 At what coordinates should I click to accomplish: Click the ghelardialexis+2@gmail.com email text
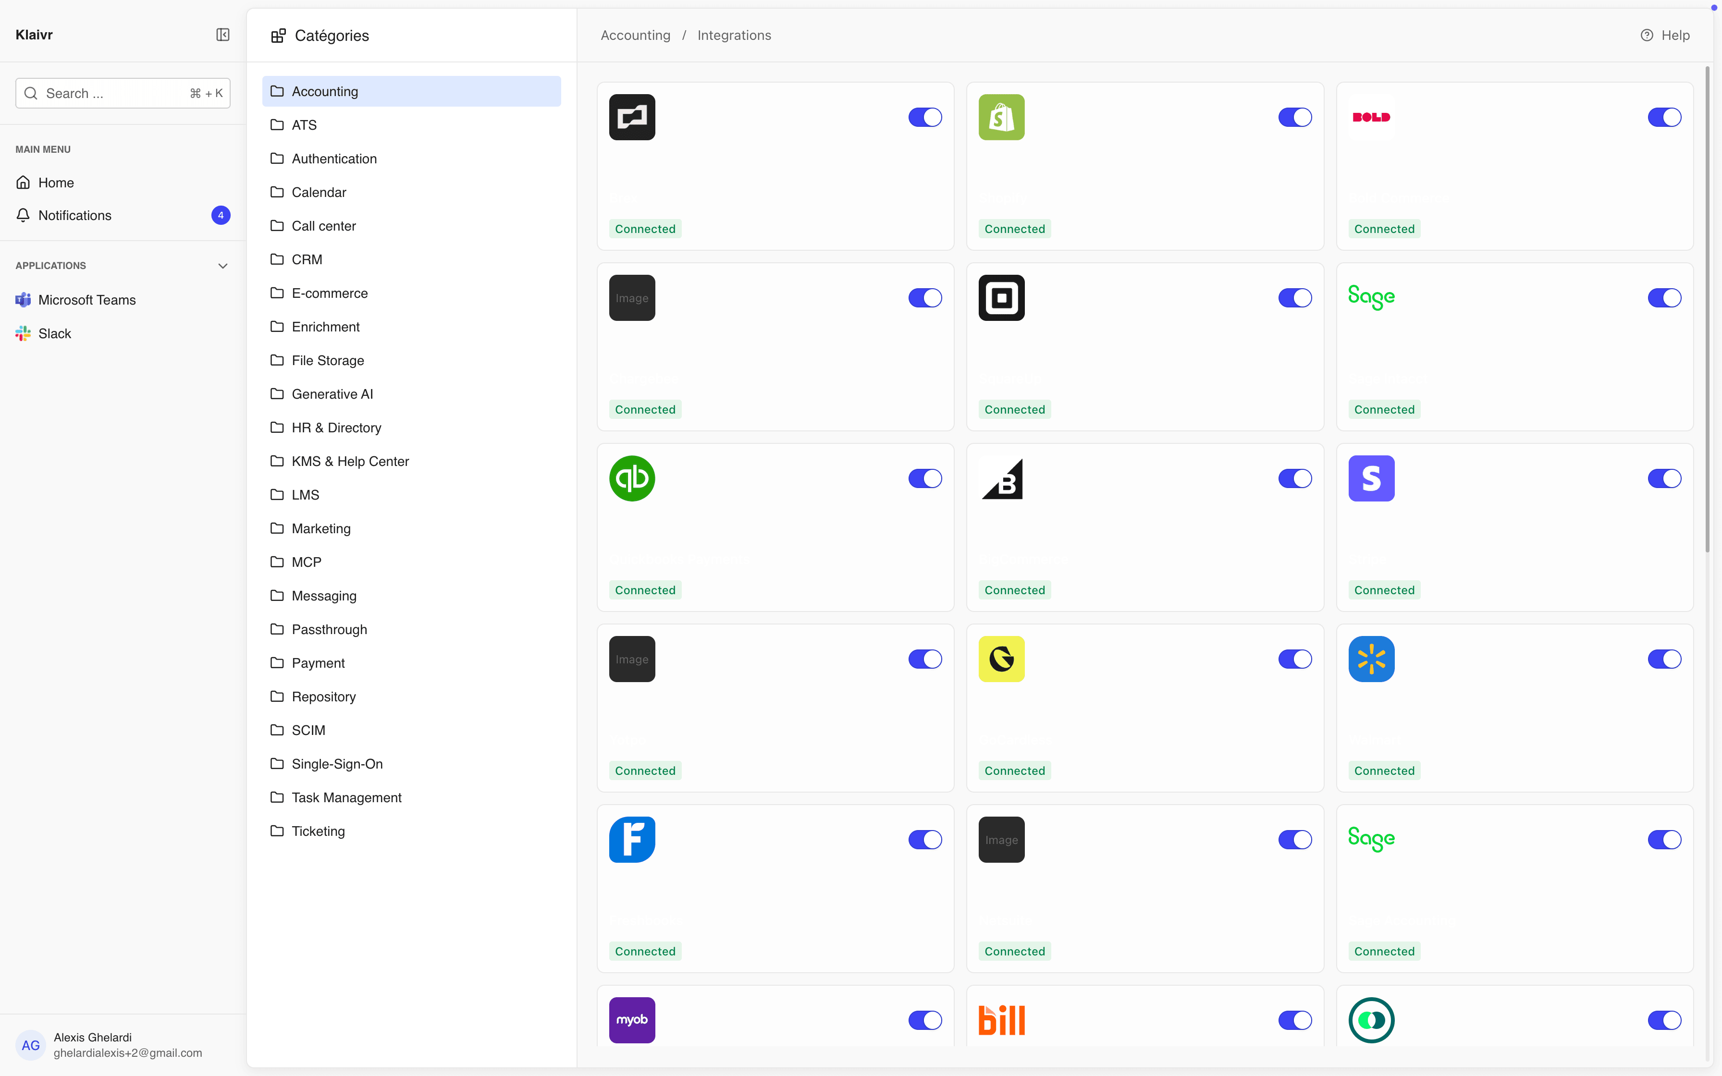coord(128,1052)
